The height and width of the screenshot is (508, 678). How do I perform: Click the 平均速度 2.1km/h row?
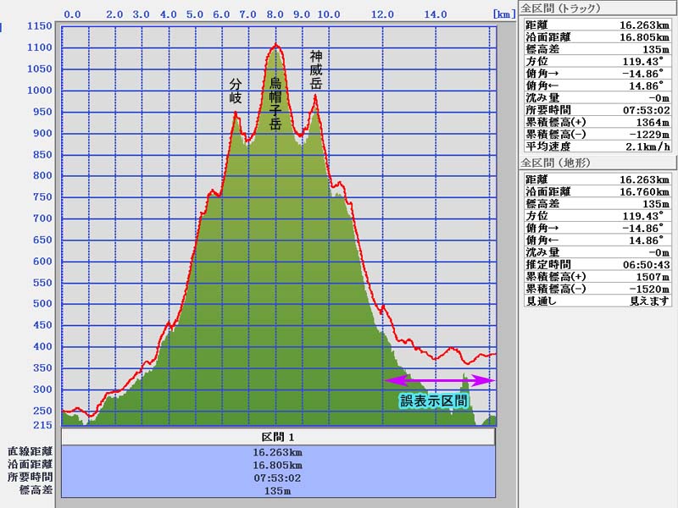(x=597, y=146)
